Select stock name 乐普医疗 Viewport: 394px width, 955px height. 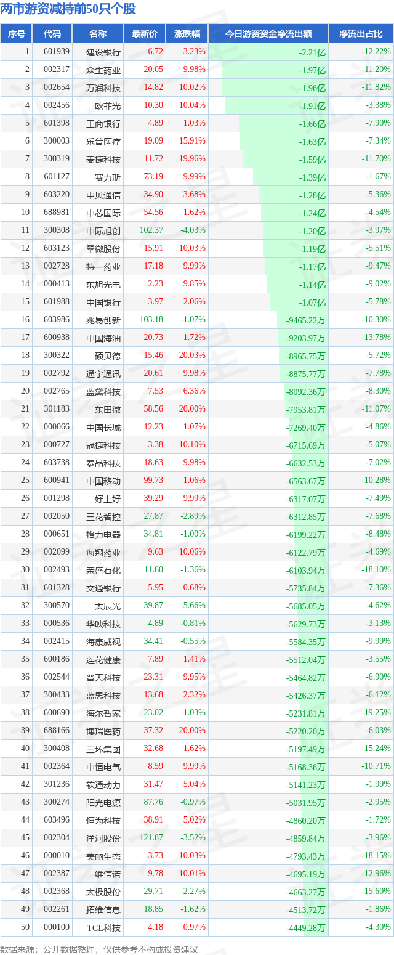click(103, 142)
